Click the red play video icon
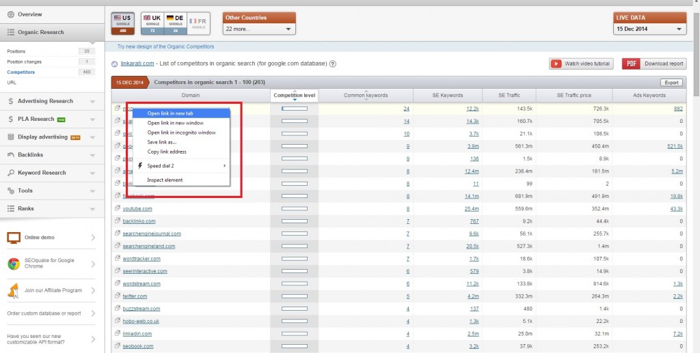The image size is (700, 353). click(556, 63)
